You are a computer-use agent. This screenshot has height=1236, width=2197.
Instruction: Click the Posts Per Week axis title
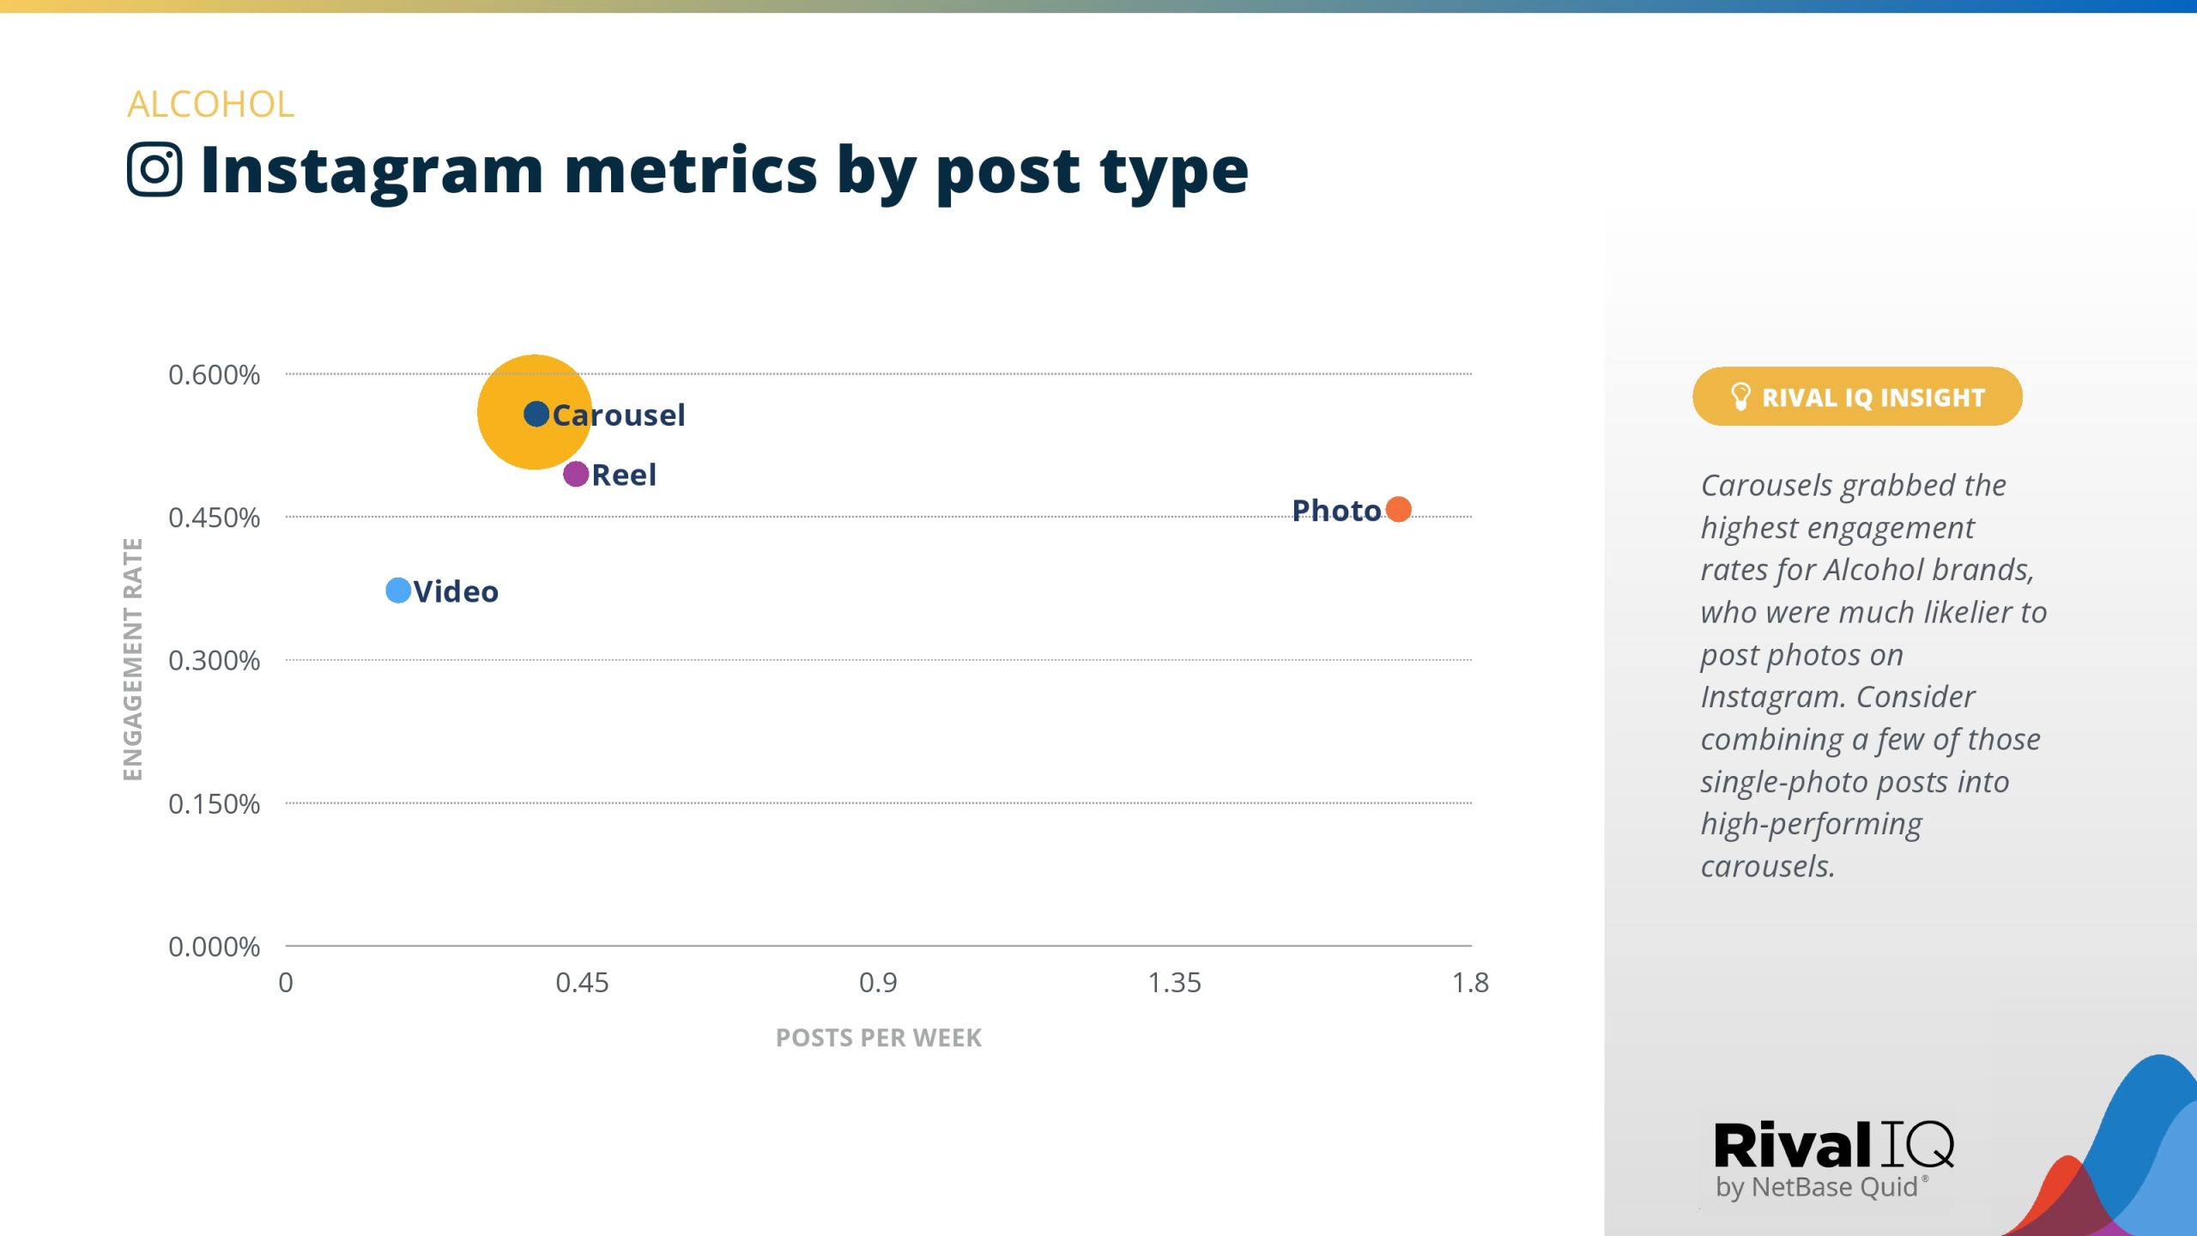878,1038
